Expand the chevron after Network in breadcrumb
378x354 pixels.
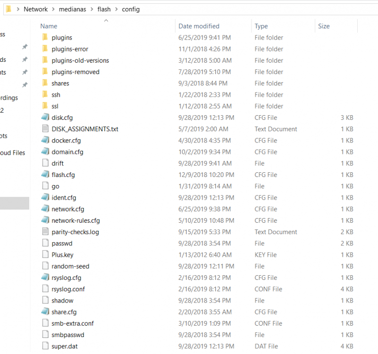53,9
